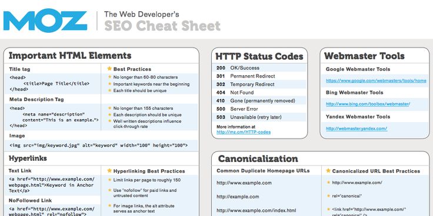Click the star beside Hyperlinking Best Practices

coord(109,171)
